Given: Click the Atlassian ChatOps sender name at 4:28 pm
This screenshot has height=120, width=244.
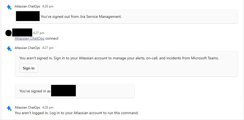Looking at the screenshot, I should click(27, 107).
